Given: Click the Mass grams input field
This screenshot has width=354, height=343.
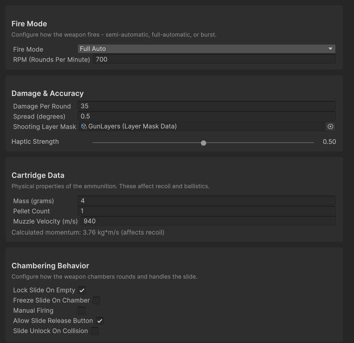Looking at the screenshot, I should (x=206, y=201).
